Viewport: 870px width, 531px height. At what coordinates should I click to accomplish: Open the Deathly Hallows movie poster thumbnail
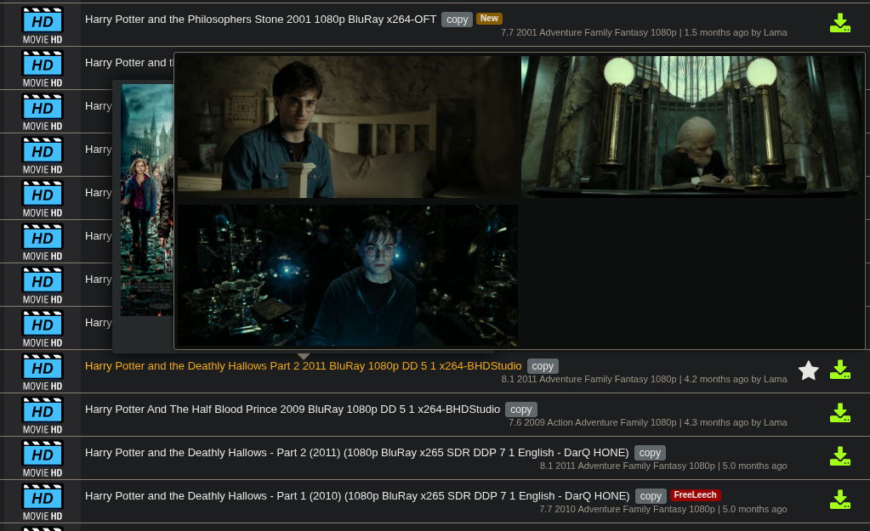[147, 201]
